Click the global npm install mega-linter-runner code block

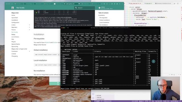click(47, 55)
